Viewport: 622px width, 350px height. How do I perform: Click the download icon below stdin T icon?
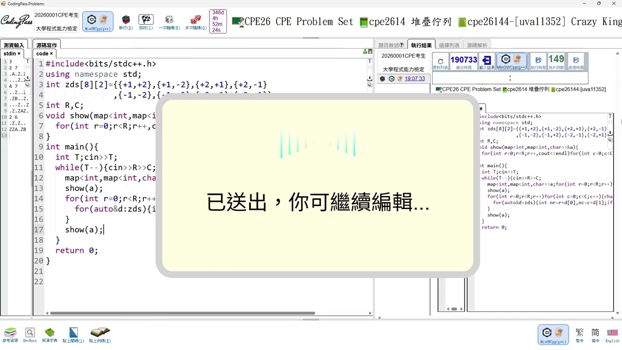[x=28, y=78]
